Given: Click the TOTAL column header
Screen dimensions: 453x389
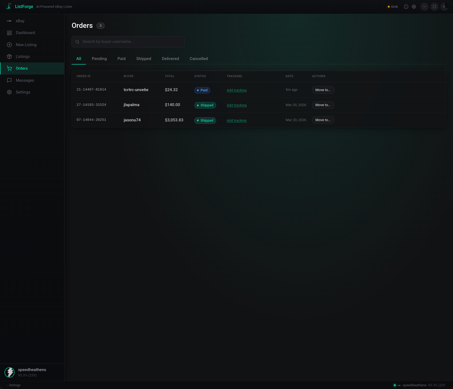Looking at the screenshot, I should pyautogui.click(x=169, y=76).
